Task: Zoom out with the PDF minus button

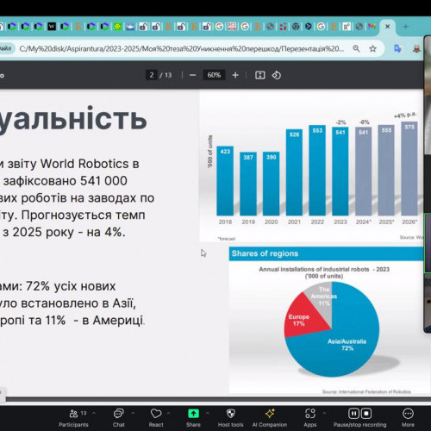Action: pyautogui.click(x=192, y=75)
